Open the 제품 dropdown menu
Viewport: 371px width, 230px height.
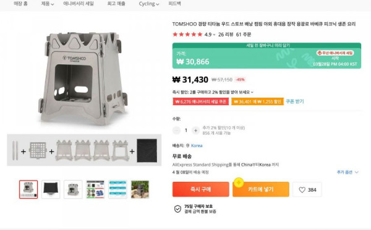(48, 4)
